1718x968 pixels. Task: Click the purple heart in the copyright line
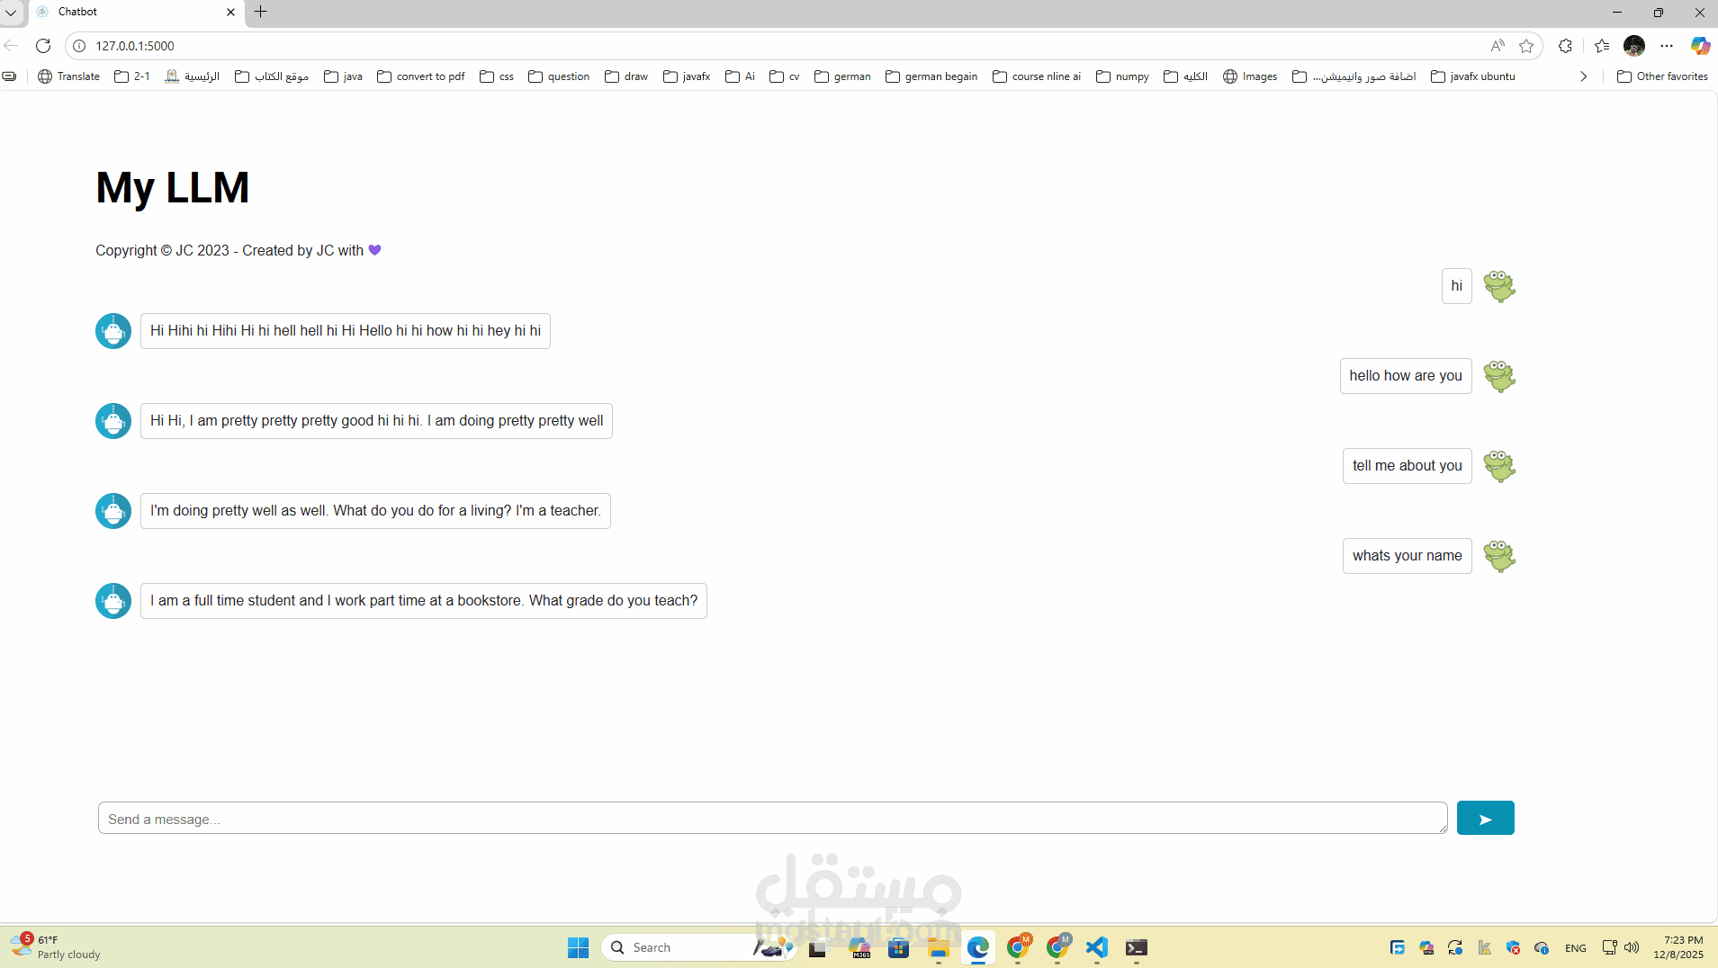click(375, 250)
